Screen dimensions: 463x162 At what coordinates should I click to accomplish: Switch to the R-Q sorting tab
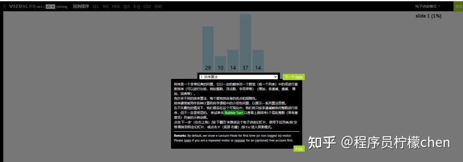(136, 6)
